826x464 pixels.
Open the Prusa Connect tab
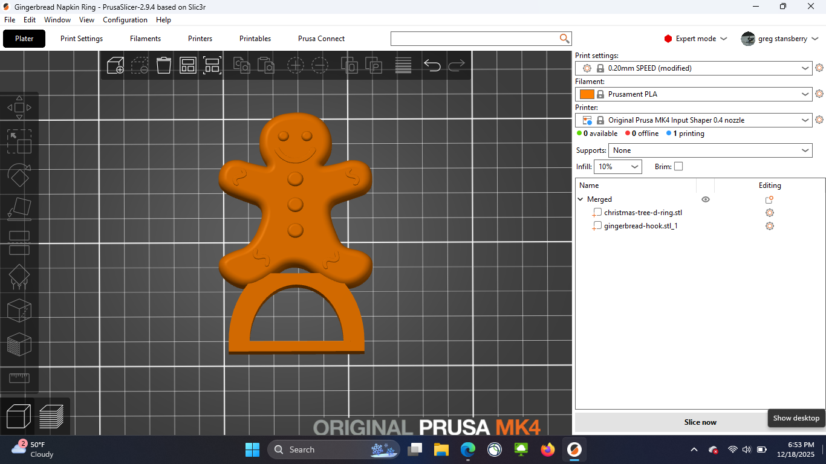pos(321,39)
